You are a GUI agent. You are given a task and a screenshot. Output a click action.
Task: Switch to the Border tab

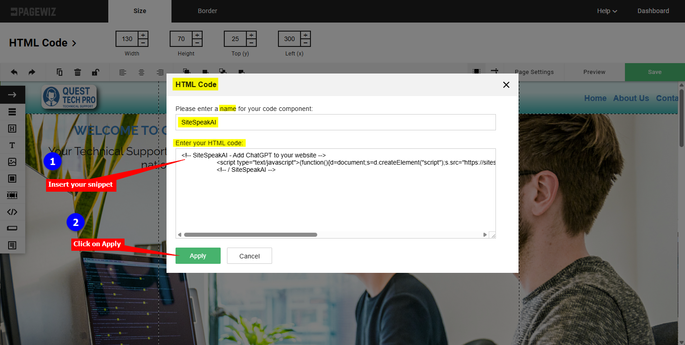[x=208, y=11]
